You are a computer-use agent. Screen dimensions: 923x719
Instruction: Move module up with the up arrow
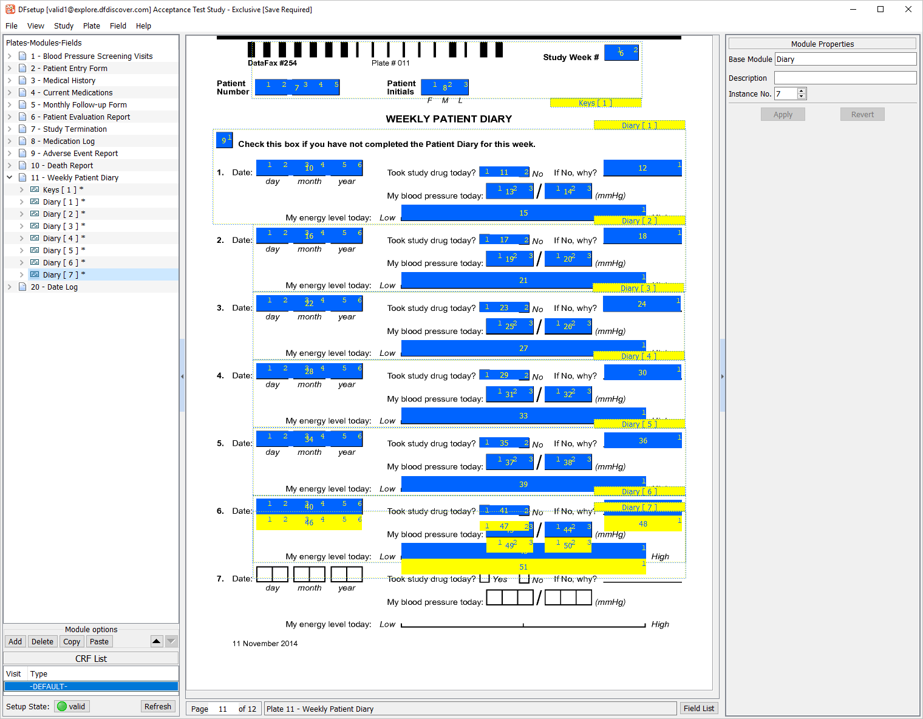(x=157, y=641)
